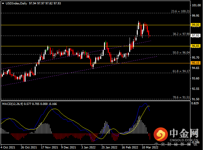
Task: Select the 26 Oct 2021 date label
Action: pos(29,147)
